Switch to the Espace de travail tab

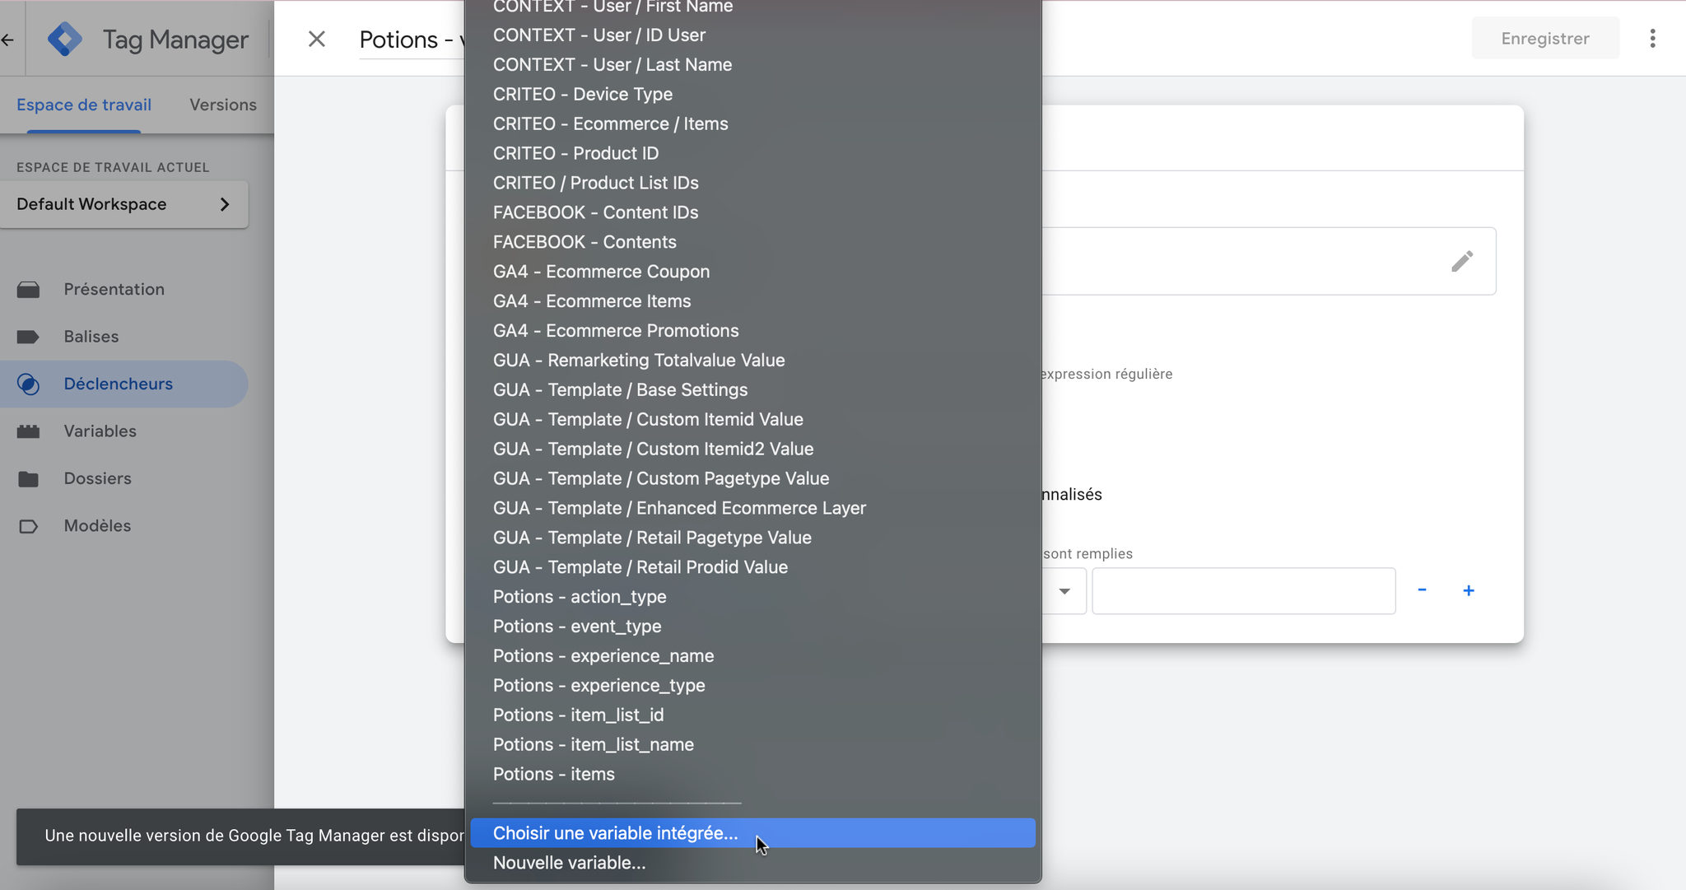click(84, 105)
